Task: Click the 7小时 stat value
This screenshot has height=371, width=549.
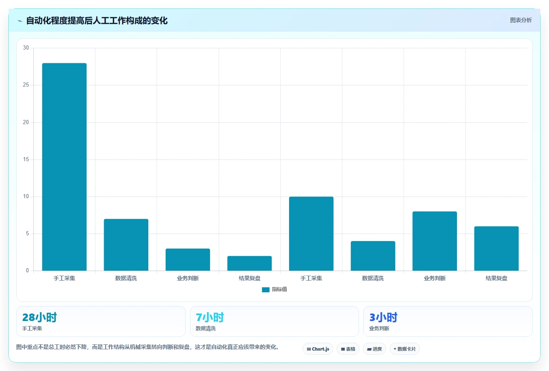Action: click(210, 317)
